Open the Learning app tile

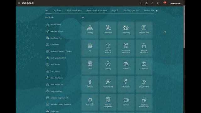(108, 66)
